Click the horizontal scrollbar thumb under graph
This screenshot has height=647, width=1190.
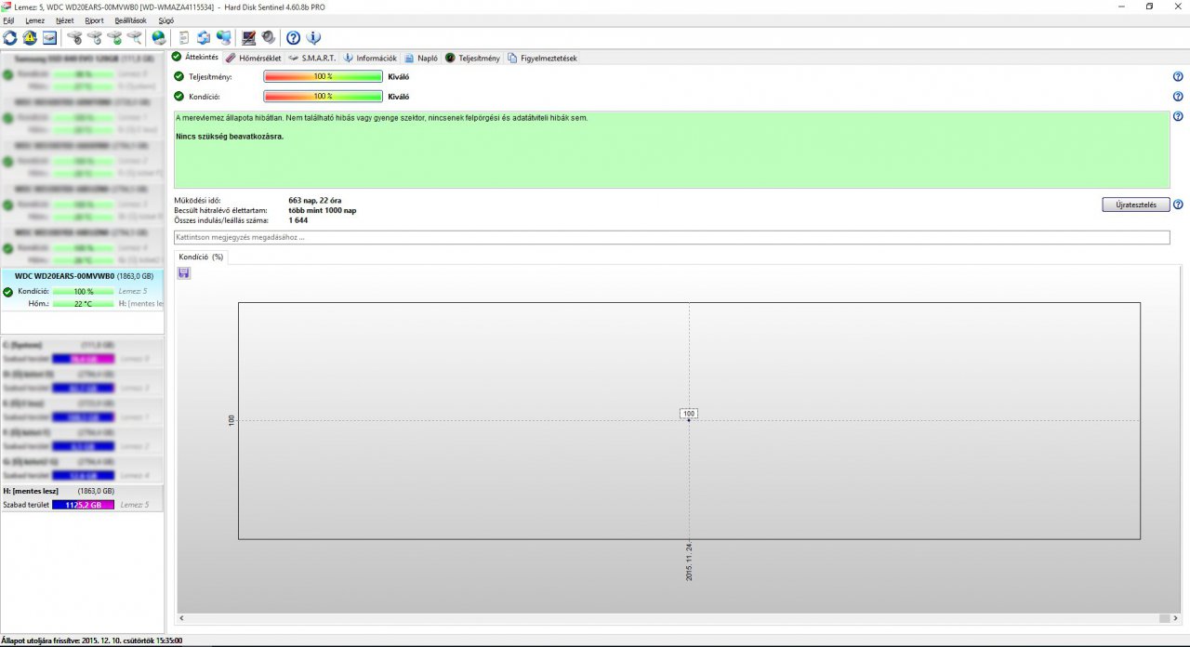(x=1163, y=618)
